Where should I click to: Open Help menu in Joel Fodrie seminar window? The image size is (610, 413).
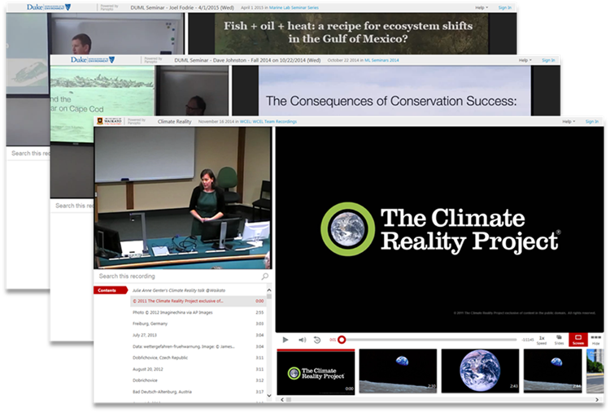(481, 7)
